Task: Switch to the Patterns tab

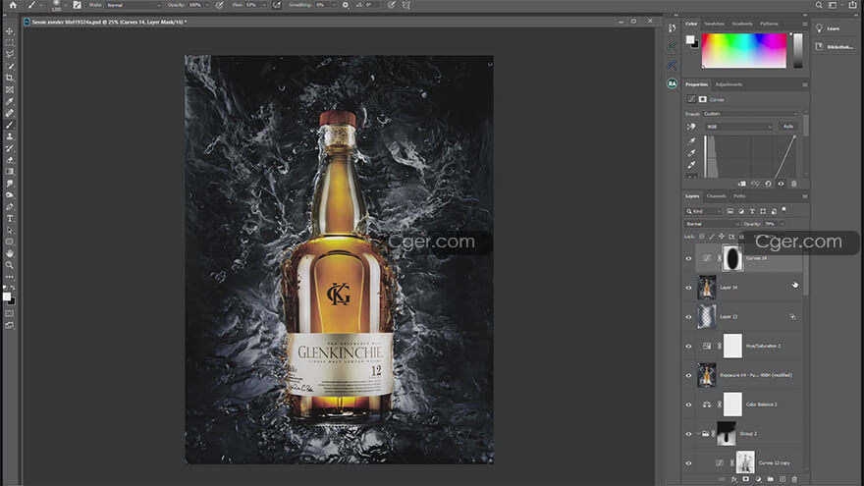Action: [769, 24]
